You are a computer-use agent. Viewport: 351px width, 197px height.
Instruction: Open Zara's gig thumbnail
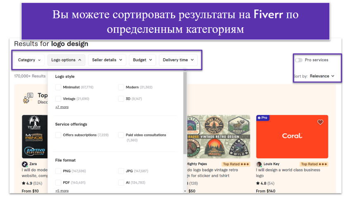click(x=35, y=136)
